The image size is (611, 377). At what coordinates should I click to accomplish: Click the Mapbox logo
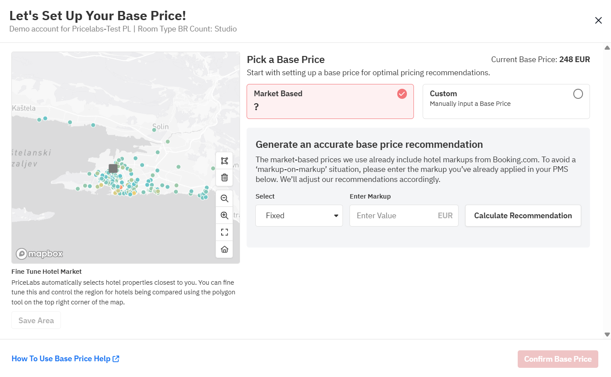(x=40, y=254)
